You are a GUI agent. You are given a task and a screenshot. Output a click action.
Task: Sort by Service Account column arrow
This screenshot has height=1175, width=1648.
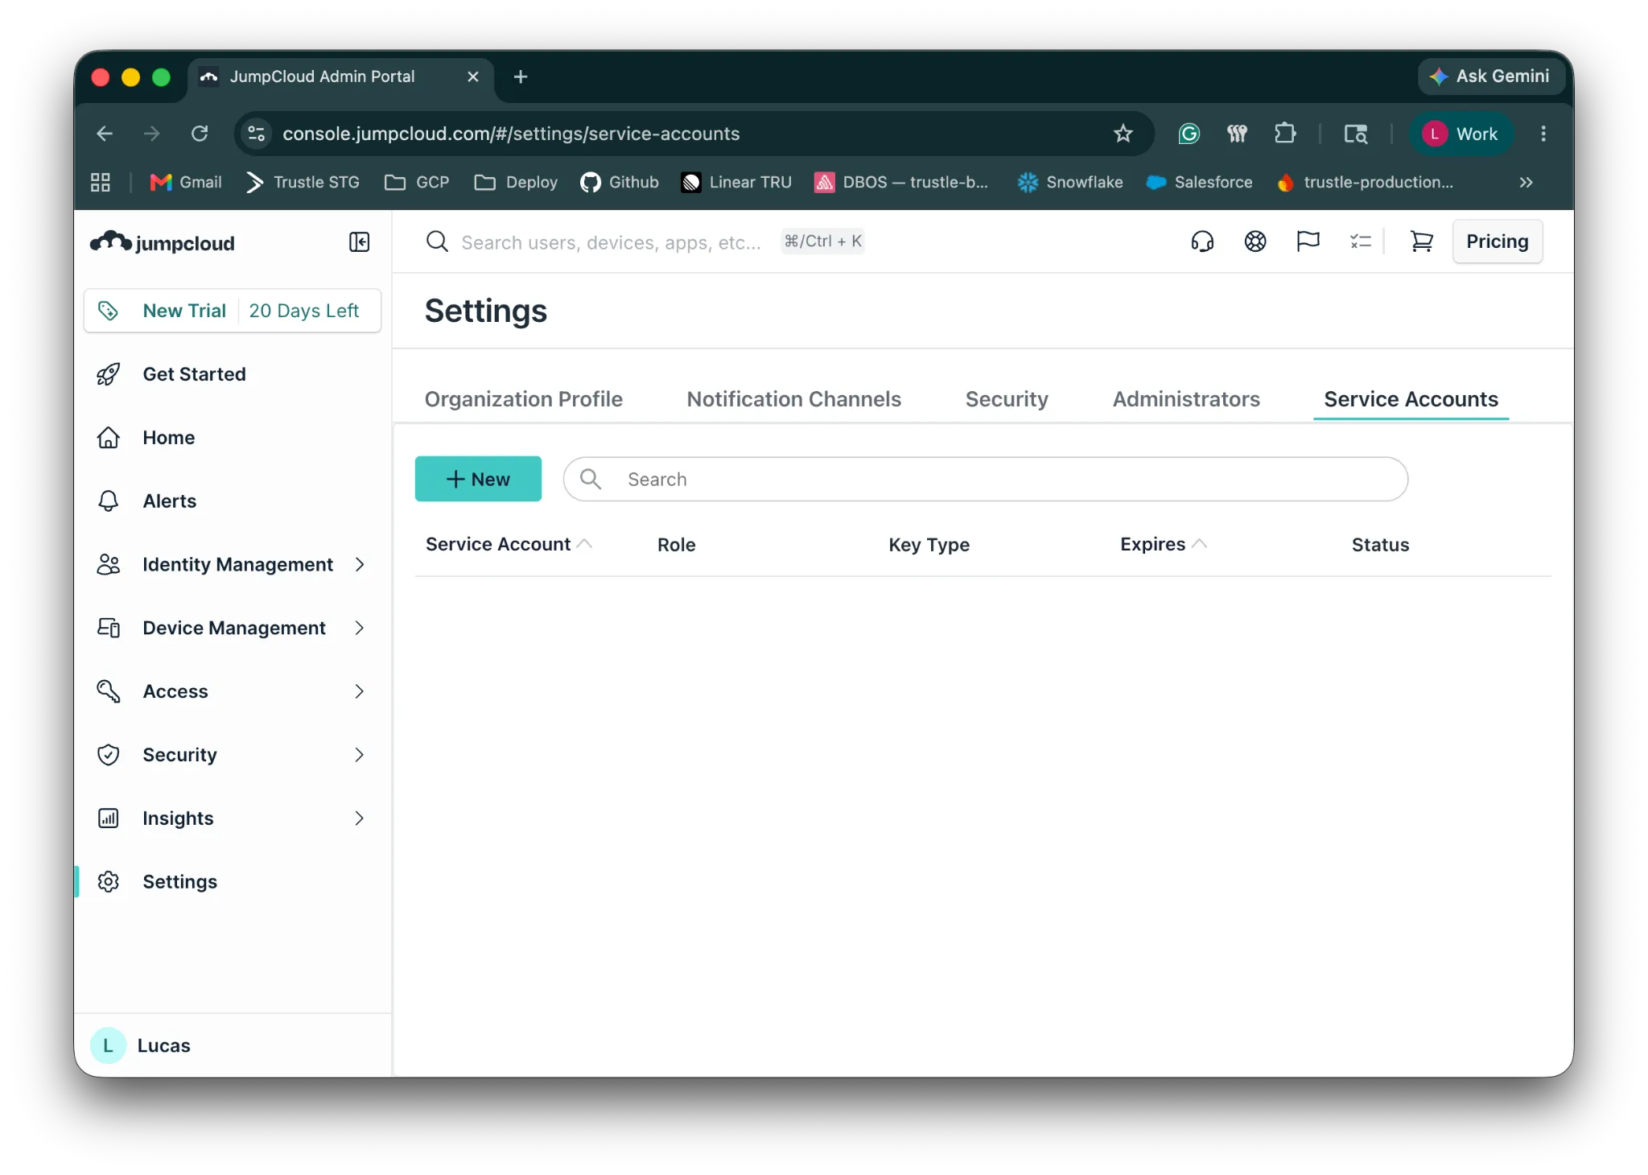tap(584, 544)
